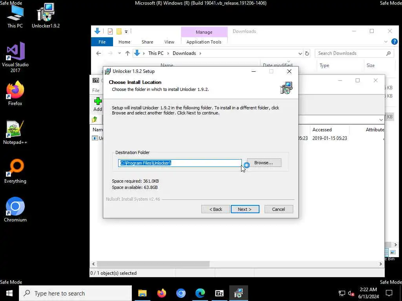Image resolution: width=402 pixels, height=301 pixels.
Task: Click This PC in address breadcrumb
Action: 156,53
